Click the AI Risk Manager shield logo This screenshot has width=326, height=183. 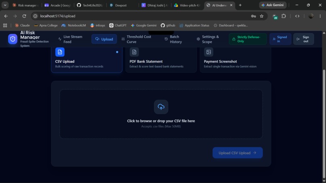pyautogui.click(x=13, y=39)
